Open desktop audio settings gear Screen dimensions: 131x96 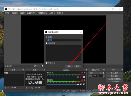(84, 84)
